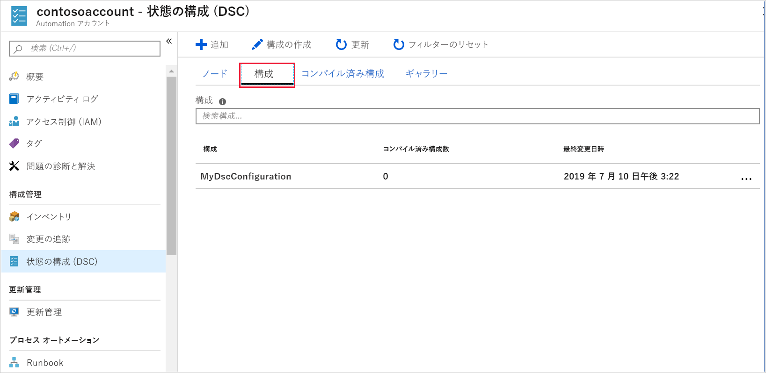Click the sidebar scrollbar up arrow
This screenshot has height=373, width=766.
click(171, 71)
